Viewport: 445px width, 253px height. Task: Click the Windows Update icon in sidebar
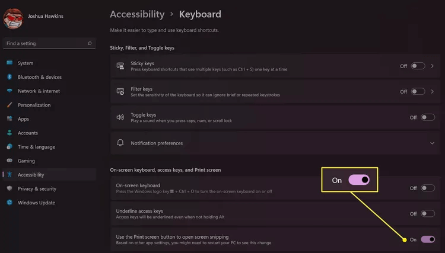[x=9, y=202]
